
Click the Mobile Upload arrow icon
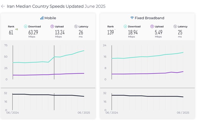(x=52, y=27)
